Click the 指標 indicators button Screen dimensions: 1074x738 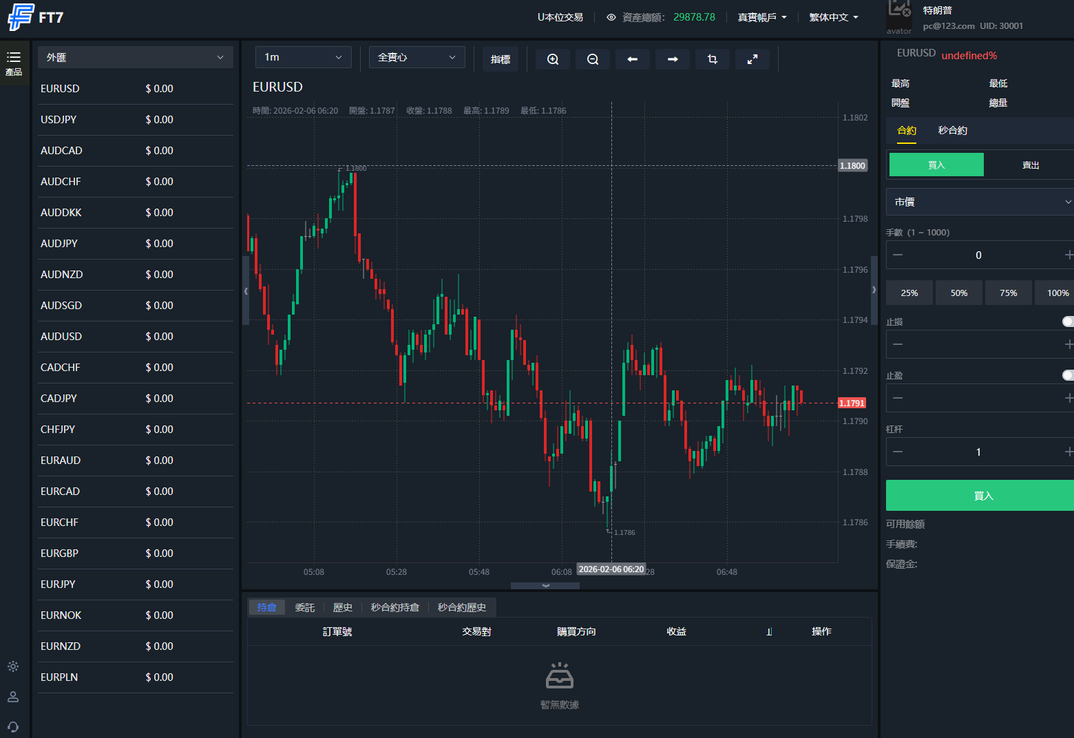(501, 59)
